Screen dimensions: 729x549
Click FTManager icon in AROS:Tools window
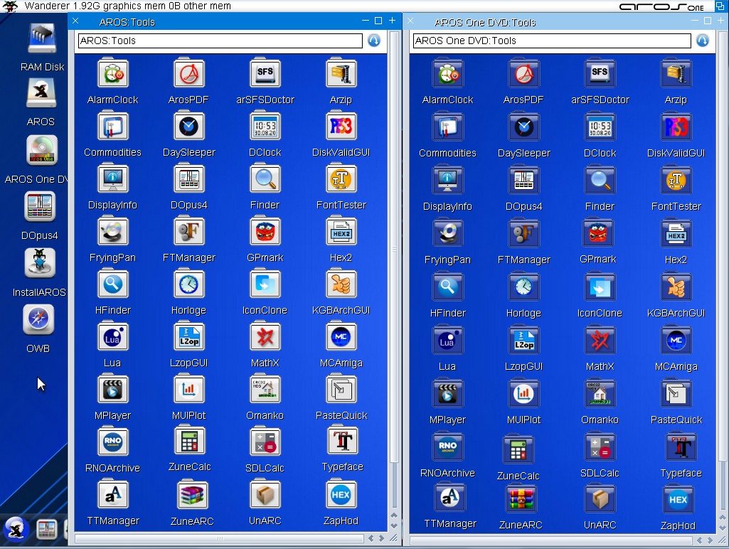[188, 232]
